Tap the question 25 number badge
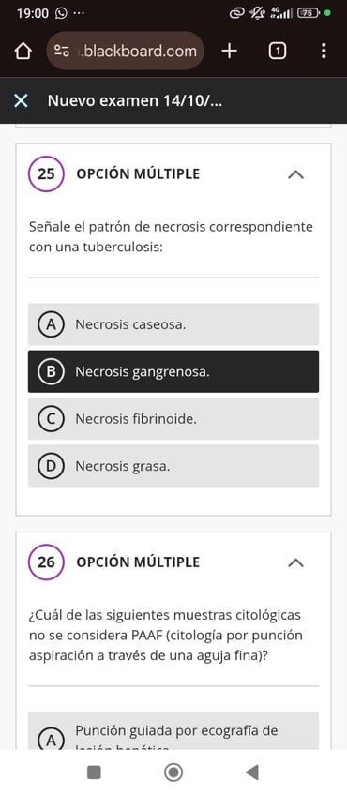This screenshot has width=347, height=795. [46, 174]
